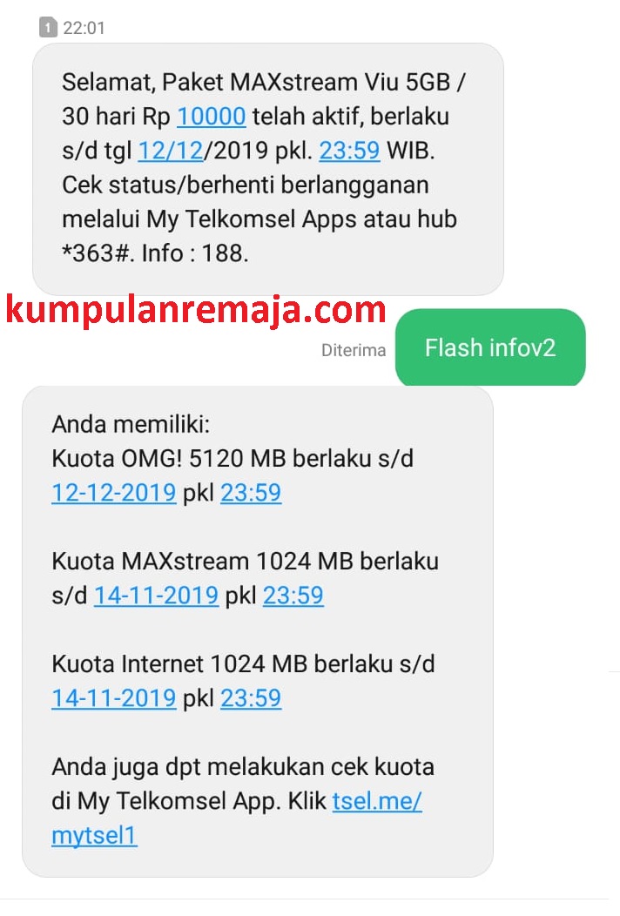Tap 23:59 link in first message
This screenshot has height=916, width=620.
[x=349, y=151]
